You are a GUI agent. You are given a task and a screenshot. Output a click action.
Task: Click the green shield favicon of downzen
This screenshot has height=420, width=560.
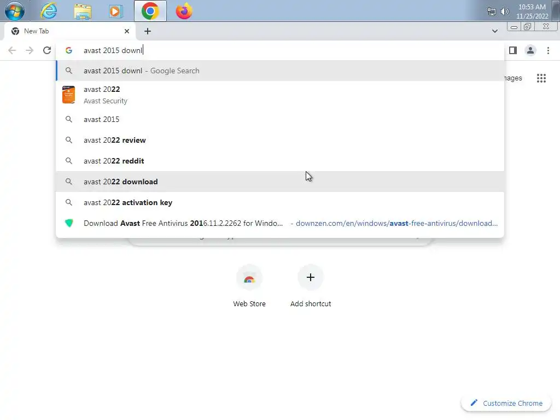69,223
